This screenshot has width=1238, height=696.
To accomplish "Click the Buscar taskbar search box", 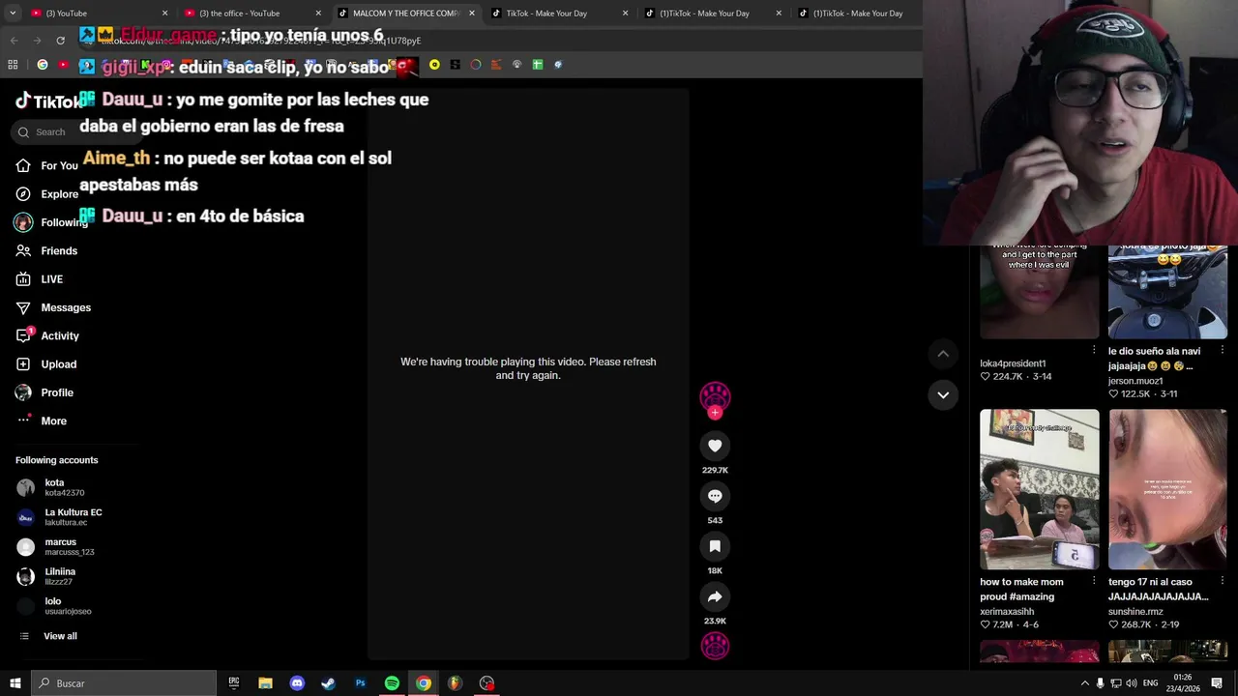I will [124, 683].
